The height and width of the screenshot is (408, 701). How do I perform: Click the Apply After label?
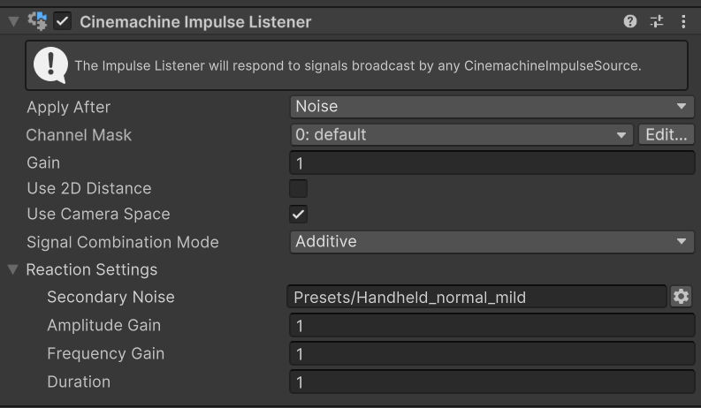68,107
